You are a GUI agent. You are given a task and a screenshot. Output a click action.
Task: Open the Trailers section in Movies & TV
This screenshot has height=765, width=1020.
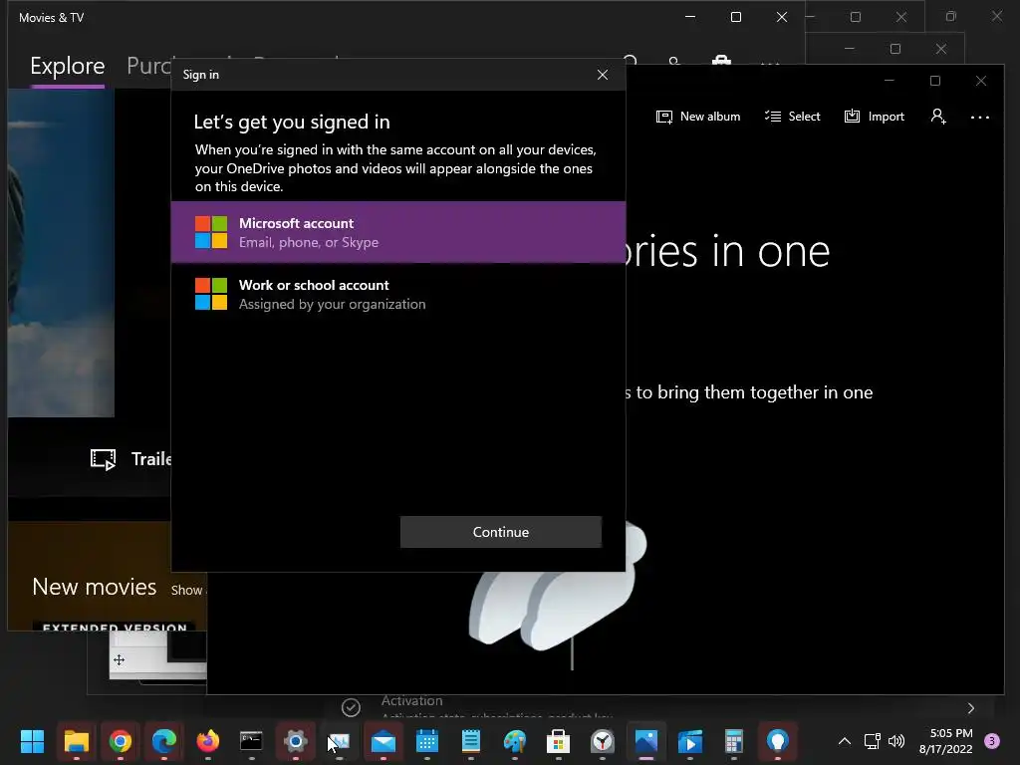click(x=131, y=459)
